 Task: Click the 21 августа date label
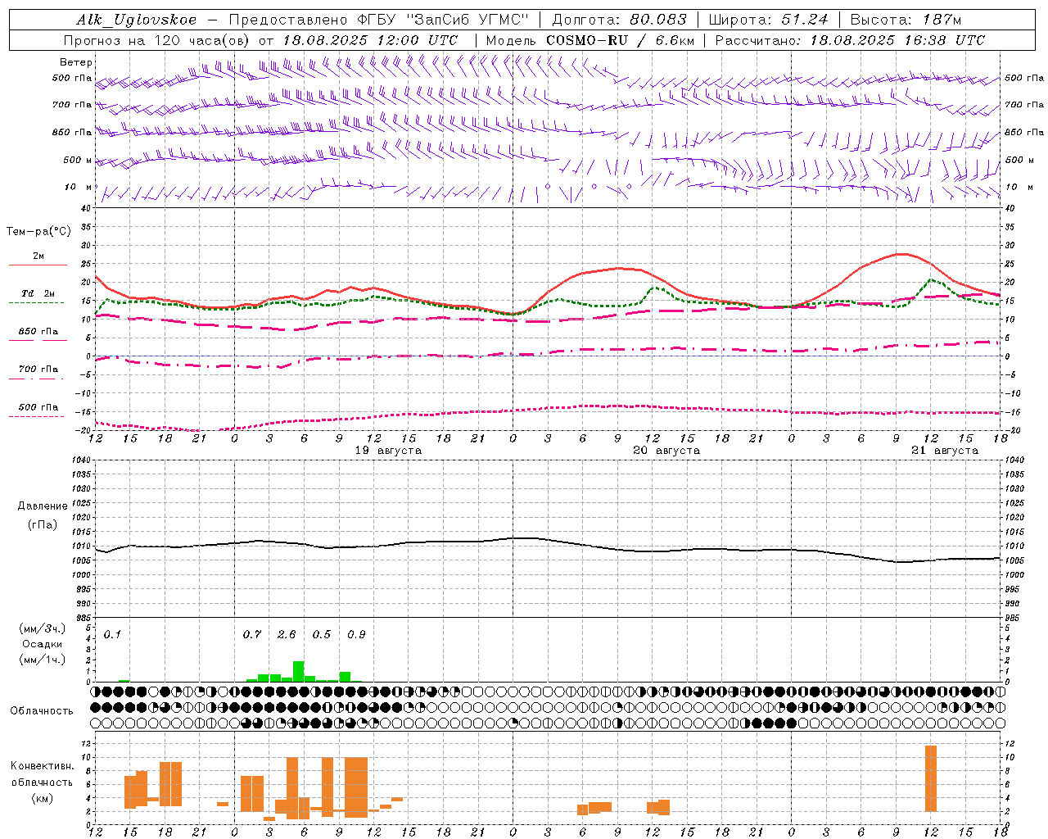coord(945,451)
